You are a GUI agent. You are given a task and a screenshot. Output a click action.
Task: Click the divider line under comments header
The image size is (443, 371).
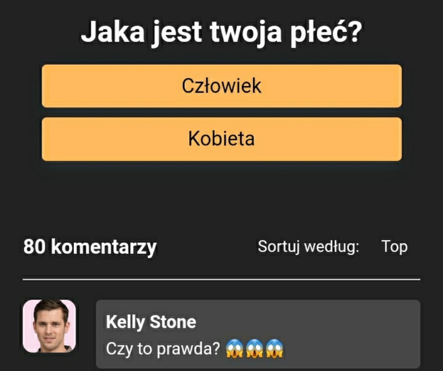[221, 280]
